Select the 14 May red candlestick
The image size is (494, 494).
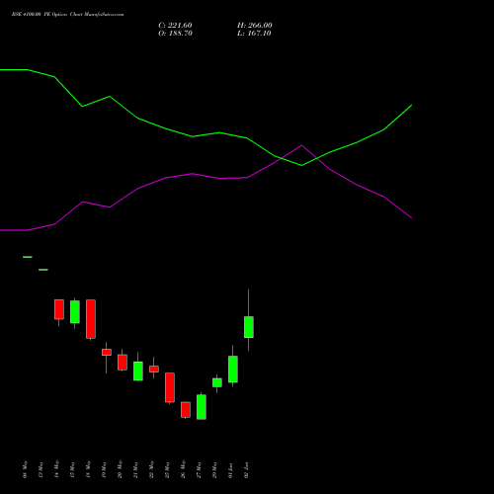[x=59, y=309]
